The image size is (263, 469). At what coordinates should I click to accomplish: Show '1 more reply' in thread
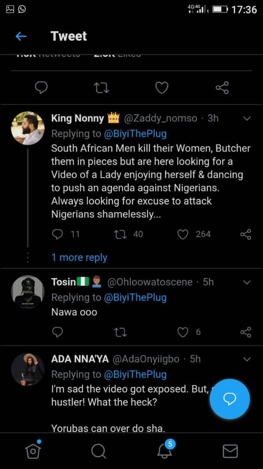click(x=79, y=258)
